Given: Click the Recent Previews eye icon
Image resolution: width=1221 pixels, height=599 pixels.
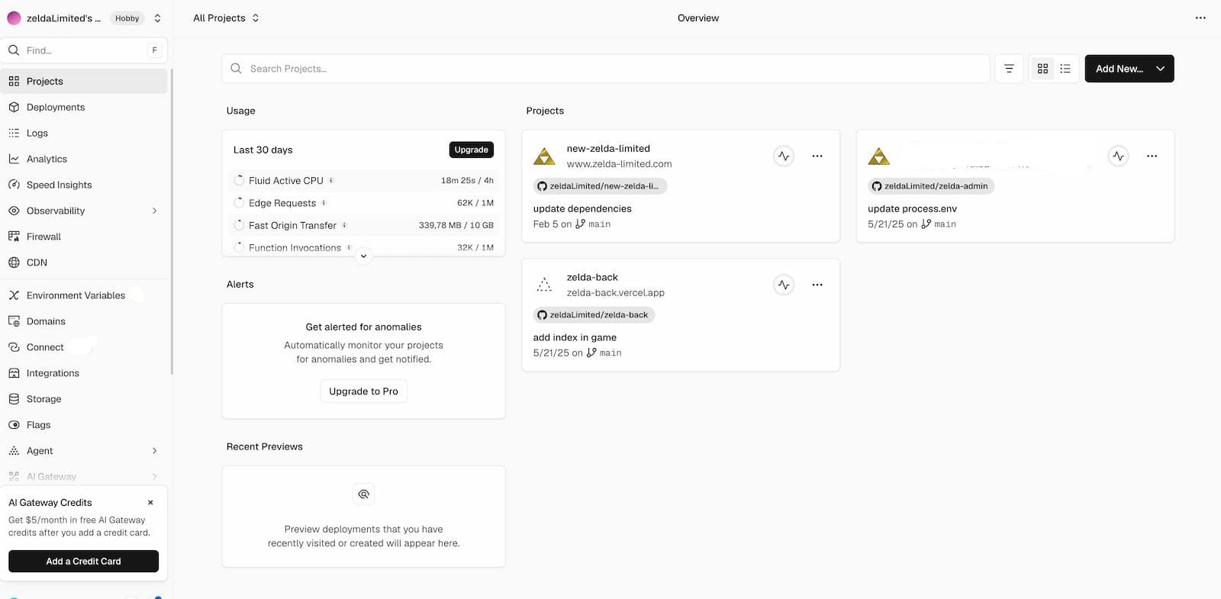Looking at the screenshot, I should (364, 494).
